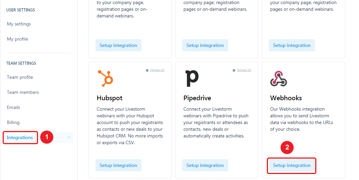Go to Team profile settings

20,77
